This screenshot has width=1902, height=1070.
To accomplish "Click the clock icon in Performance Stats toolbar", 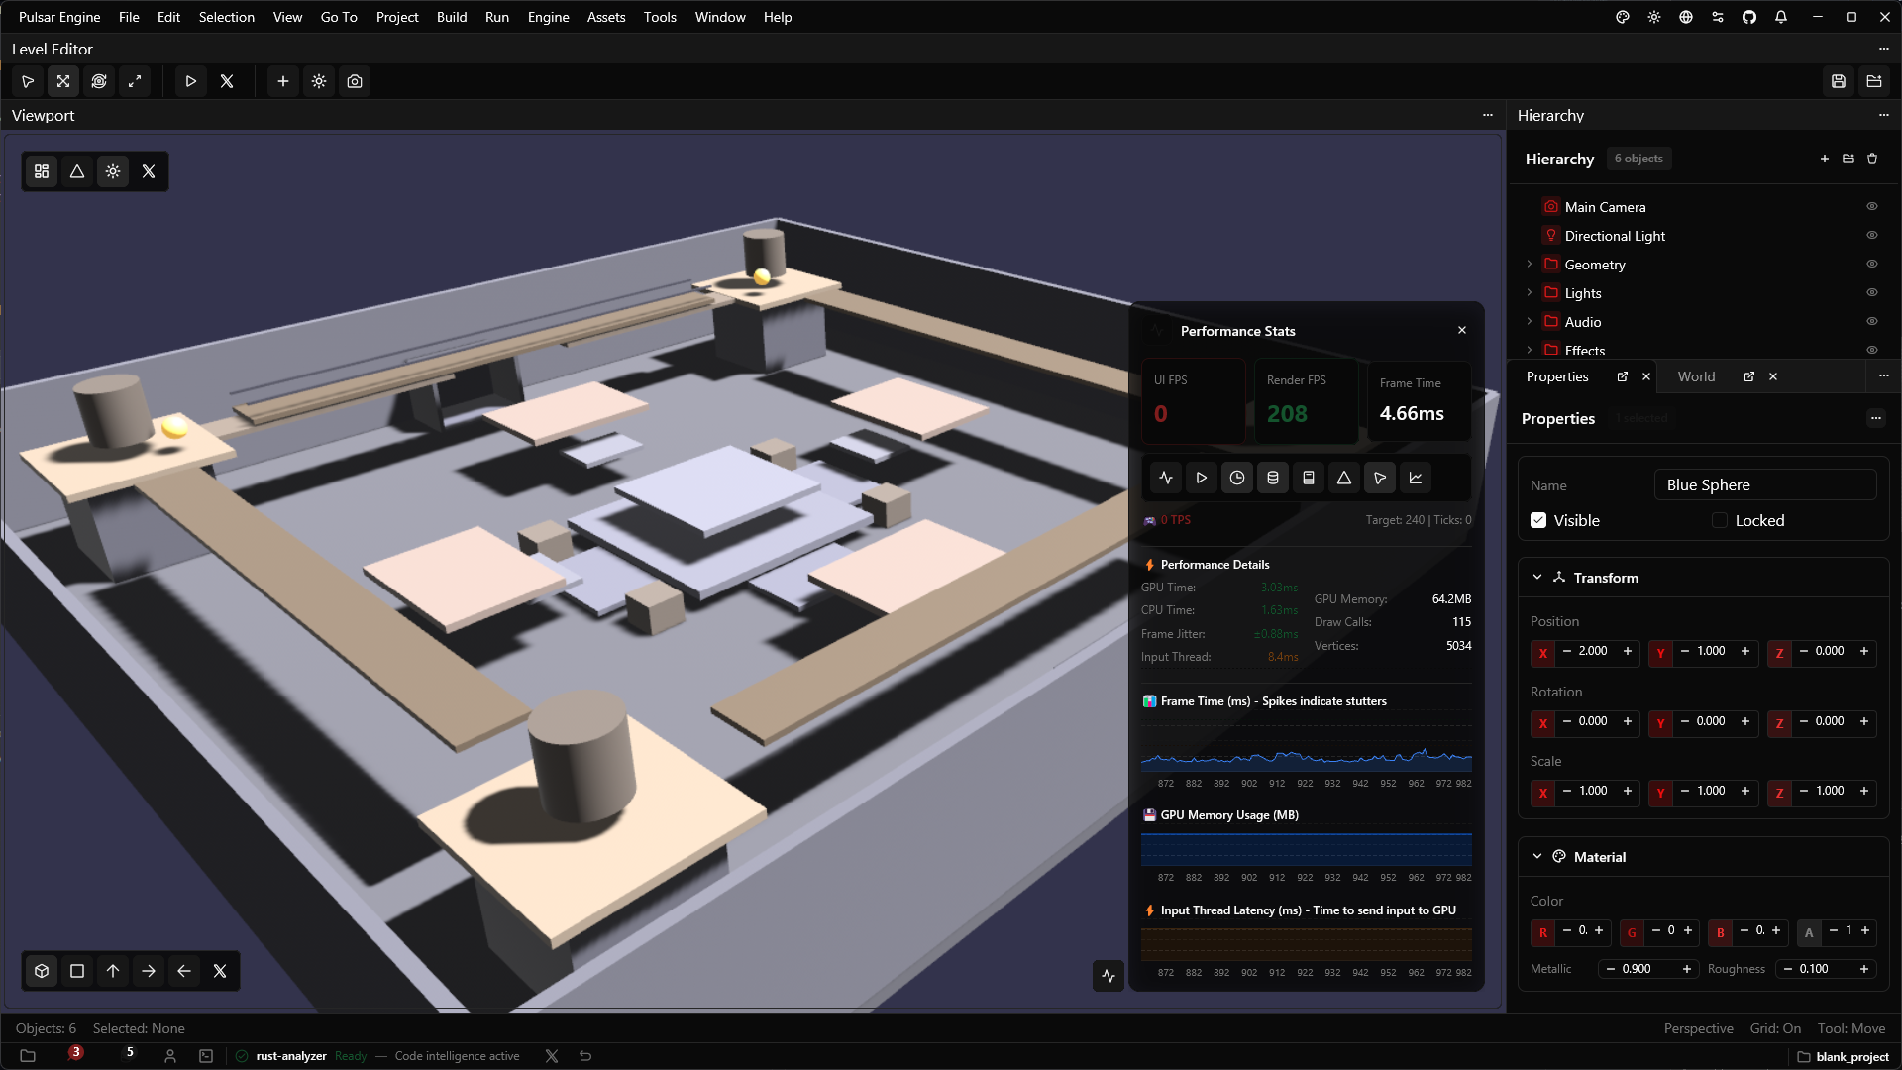I will point(1237,478).
